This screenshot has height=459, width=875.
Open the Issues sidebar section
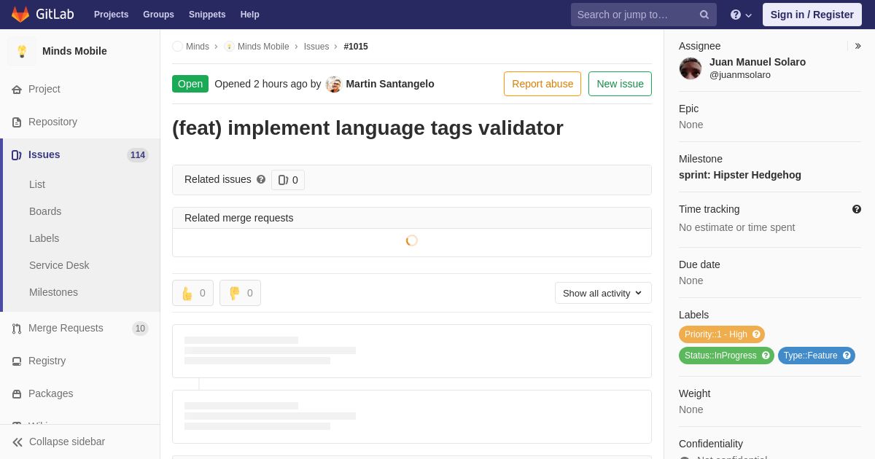(x=80, y=154)
